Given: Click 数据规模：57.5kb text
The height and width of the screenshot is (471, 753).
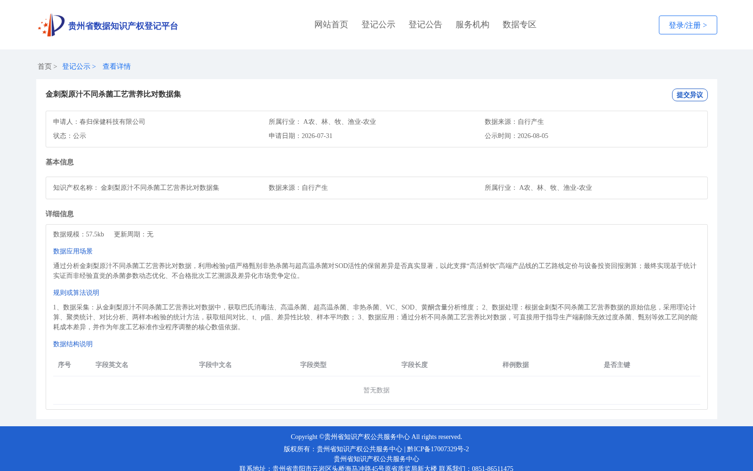Looking at the screenshot, I should click(x=79, y=234).
